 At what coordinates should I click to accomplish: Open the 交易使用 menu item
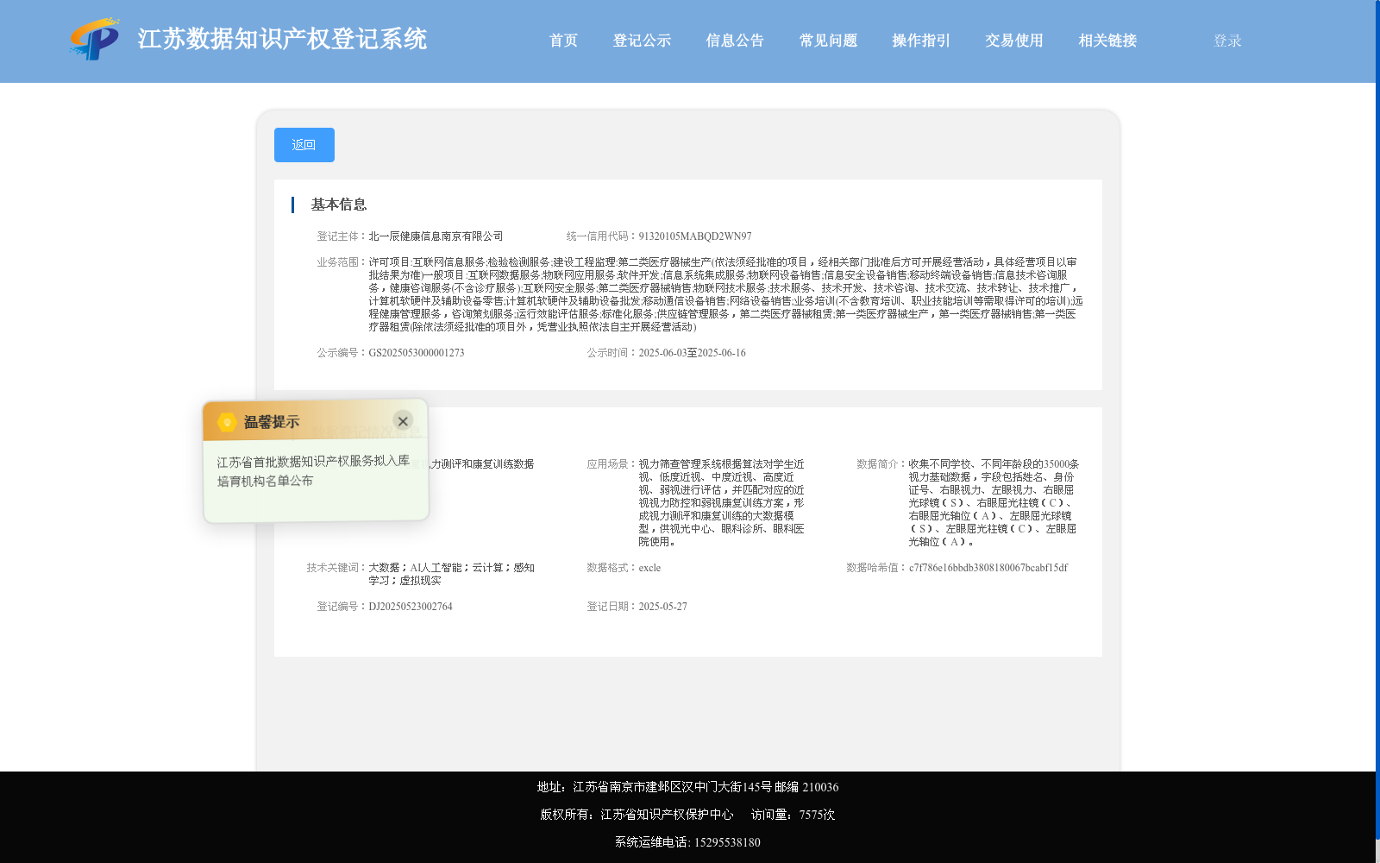[x=1014, y=41]
